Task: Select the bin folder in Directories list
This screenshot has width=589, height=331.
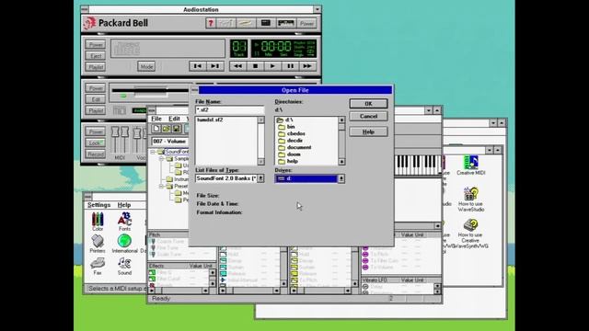Action: pos(286,127)
